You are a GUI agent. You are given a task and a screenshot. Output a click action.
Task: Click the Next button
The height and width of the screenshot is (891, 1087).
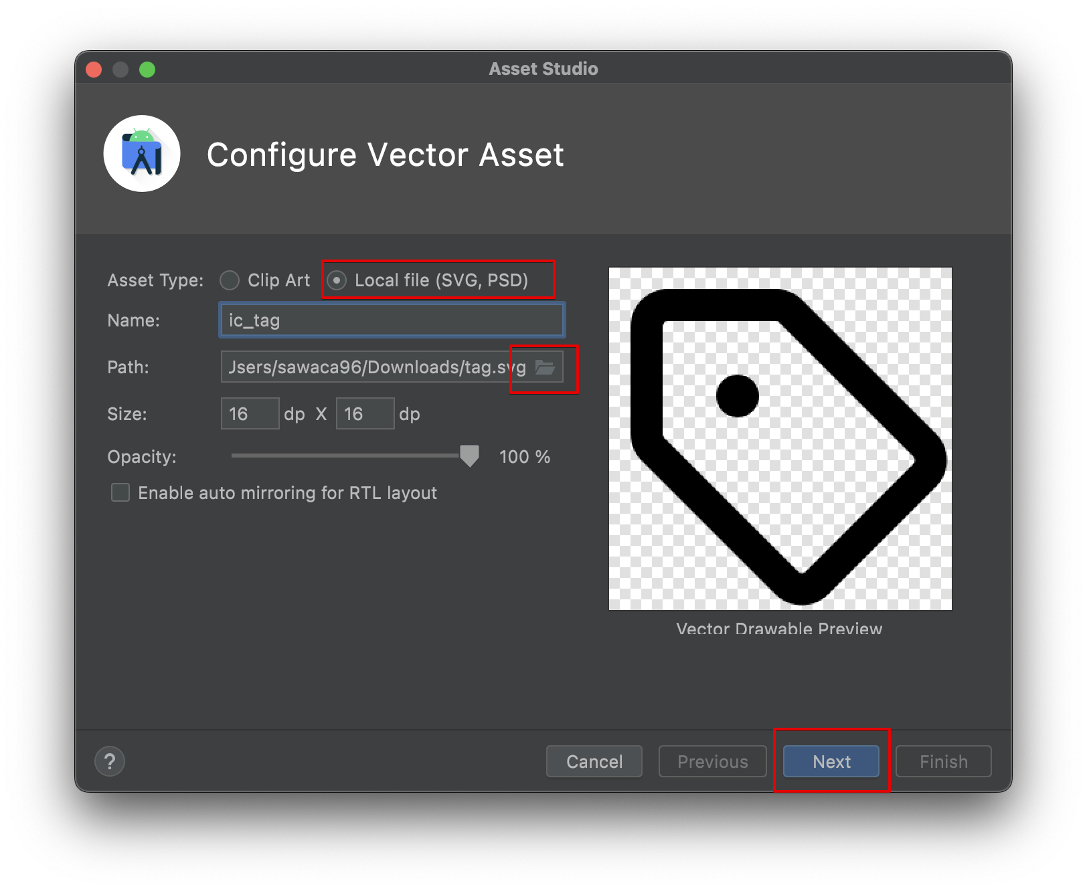(831, 761)
